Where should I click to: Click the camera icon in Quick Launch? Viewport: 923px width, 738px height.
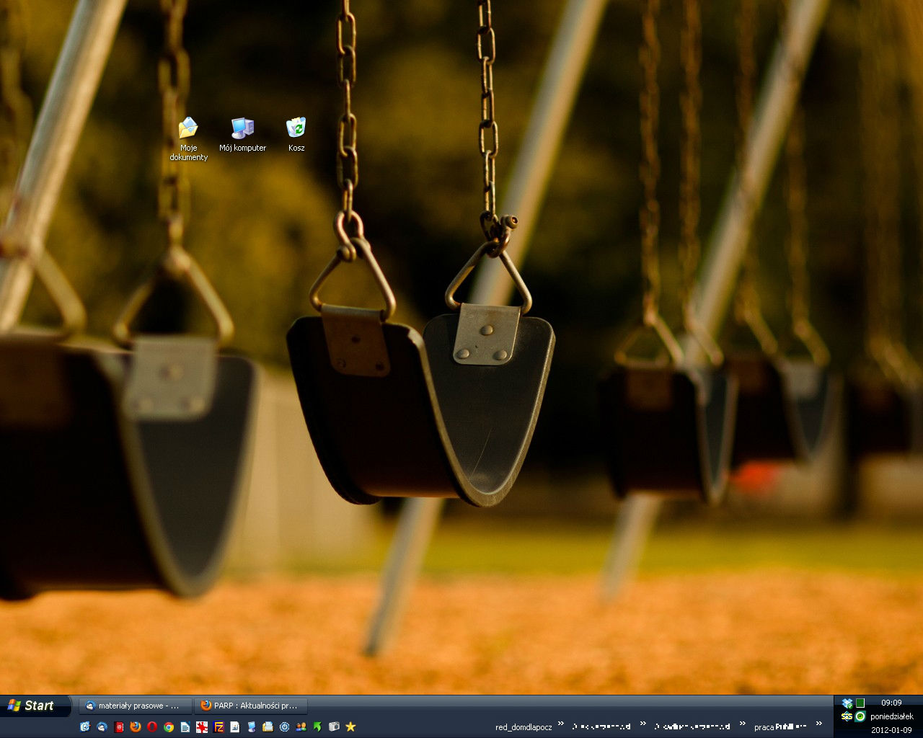[334, 726]
